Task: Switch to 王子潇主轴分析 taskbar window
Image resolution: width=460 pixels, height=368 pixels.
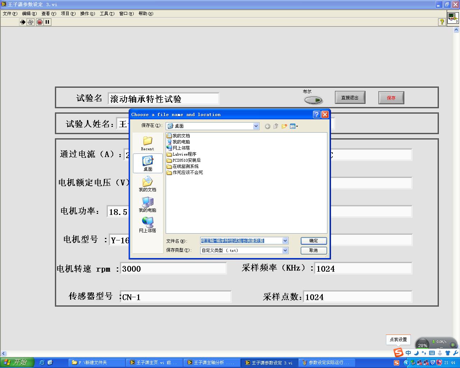Action: (x=212, y=363)
